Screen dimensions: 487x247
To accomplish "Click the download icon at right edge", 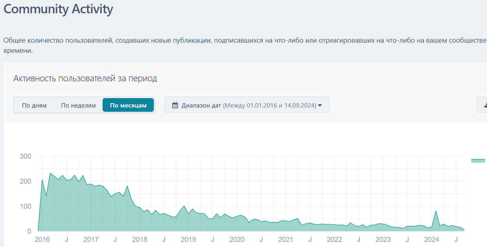I will 485,105.
